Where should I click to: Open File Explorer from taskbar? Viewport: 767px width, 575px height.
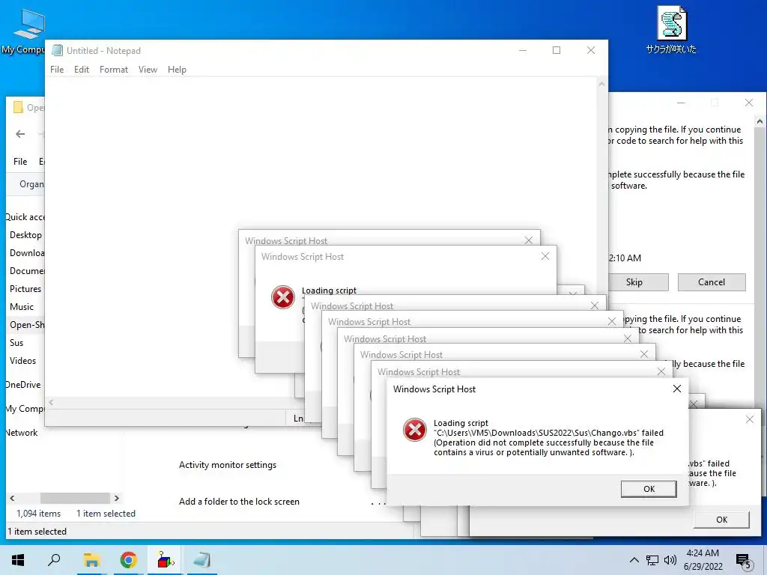tap(91, 560)
